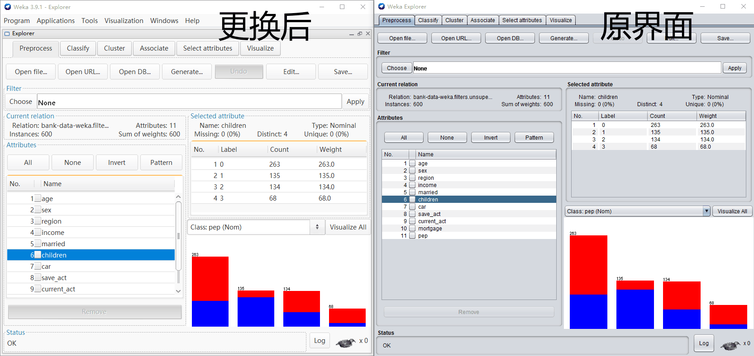Click the attribute list scrollbar thumb in Weka 3.9.1
754x356 pixels.
pos(178,236)
